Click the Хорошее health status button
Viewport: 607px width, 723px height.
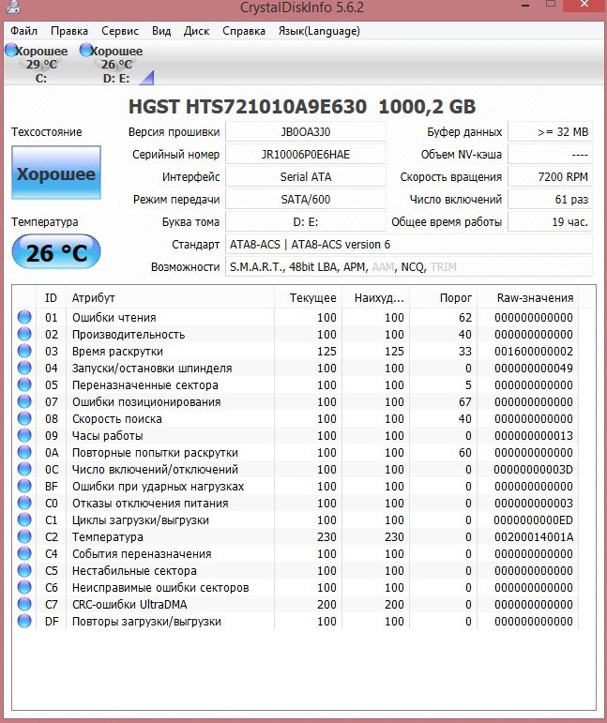56,173
